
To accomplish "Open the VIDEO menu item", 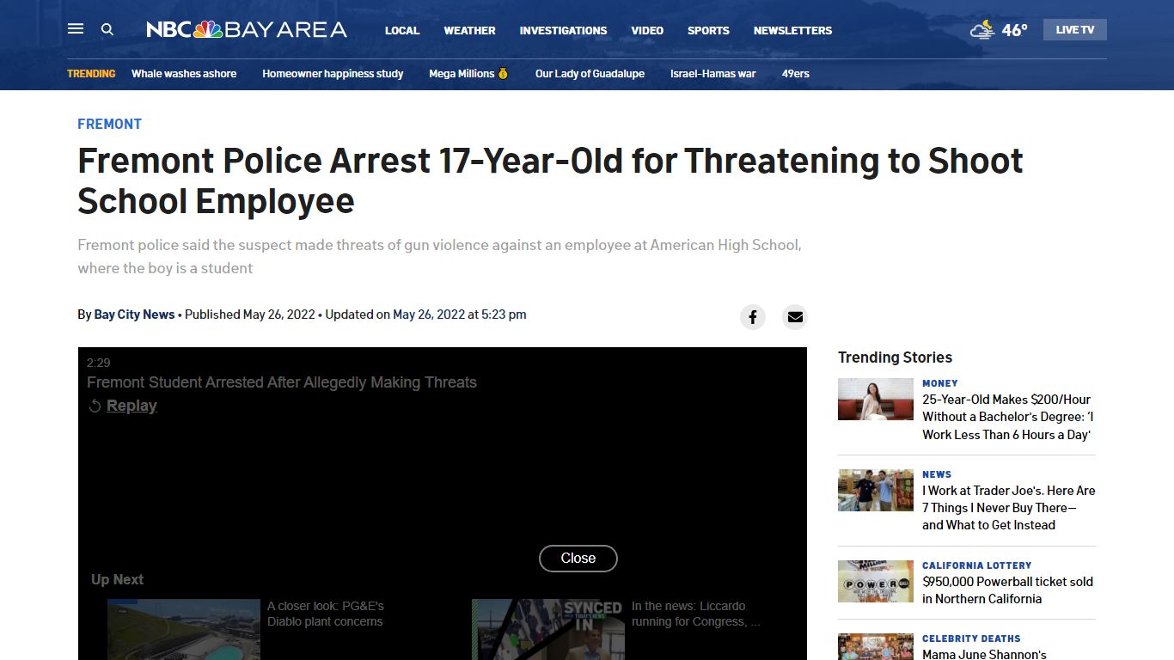I will [647, 30].
